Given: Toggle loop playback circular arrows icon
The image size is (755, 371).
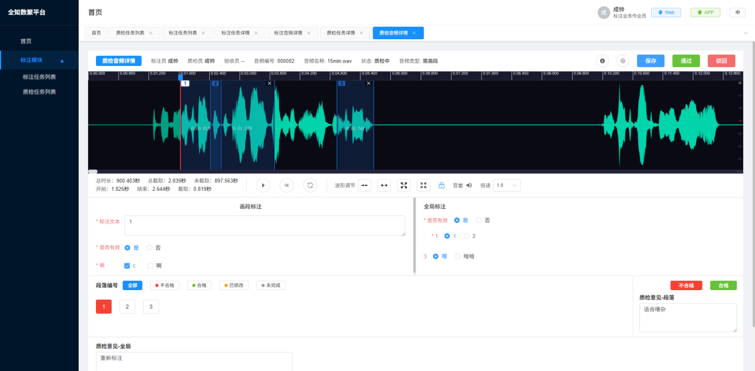Looking at the screenshot, I should coord(310,185).
